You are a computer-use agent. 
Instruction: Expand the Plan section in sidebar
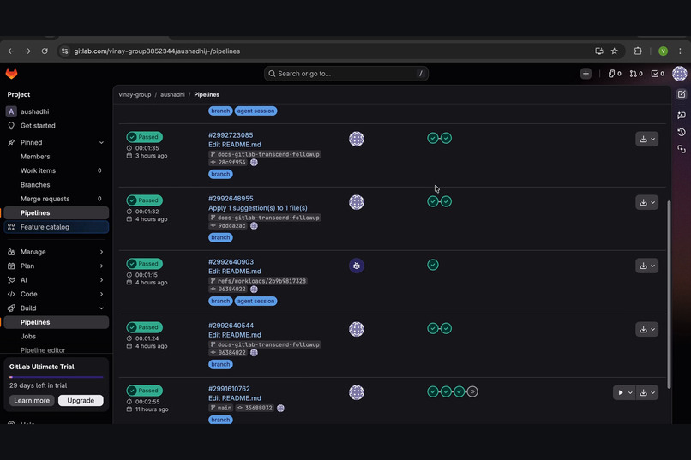coord(101,266)
